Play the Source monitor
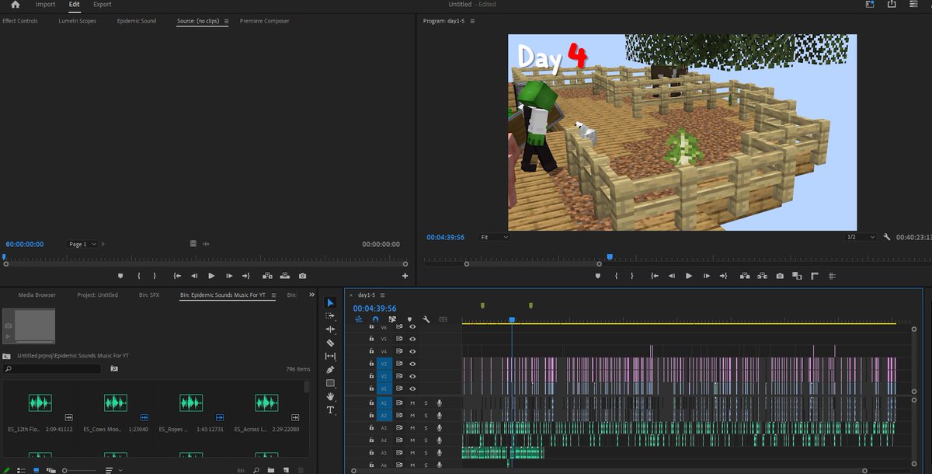932x474 pixels. [211, 276]
